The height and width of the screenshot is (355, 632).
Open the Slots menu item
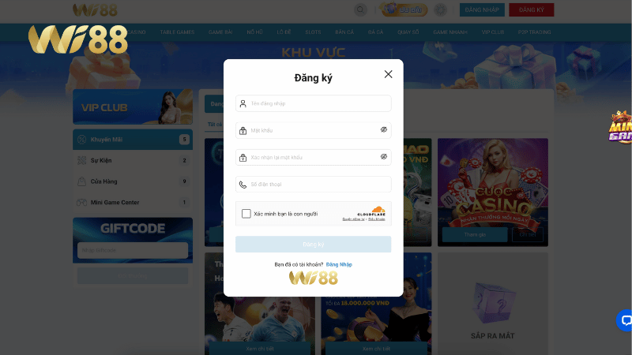pos(313,32)
